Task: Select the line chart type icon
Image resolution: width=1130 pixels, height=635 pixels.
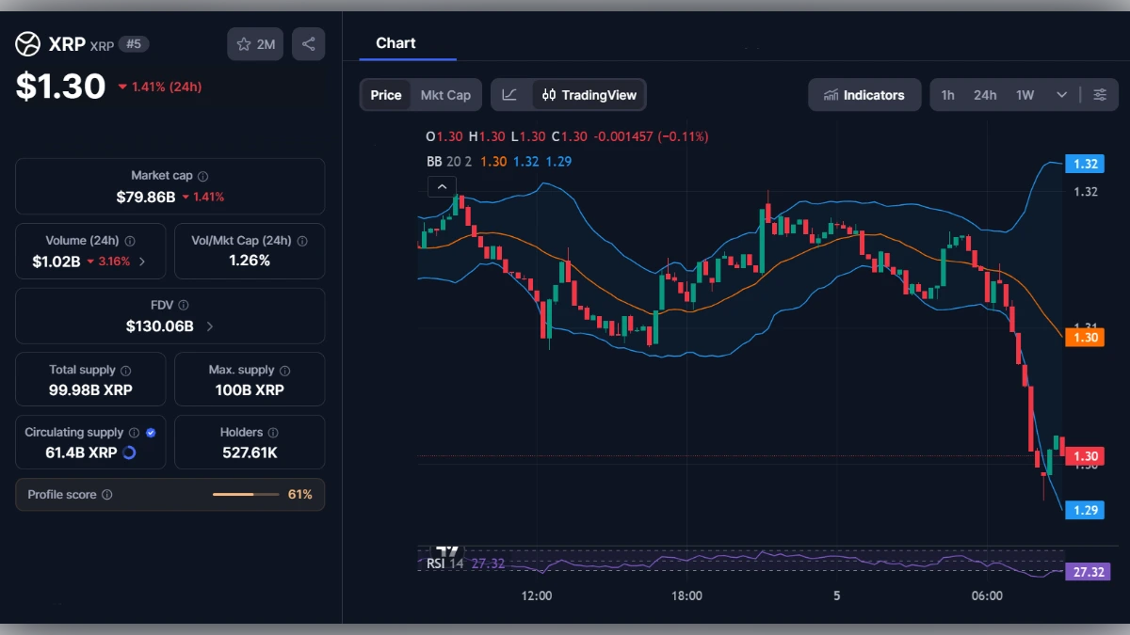Action: pyautogui.click(x=510, y=94)
